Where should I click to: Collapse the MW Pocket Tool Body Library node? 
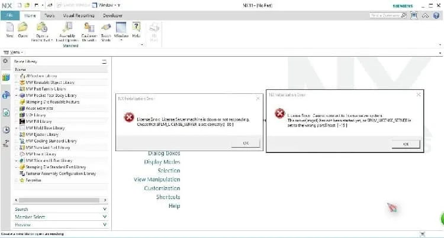17,96
